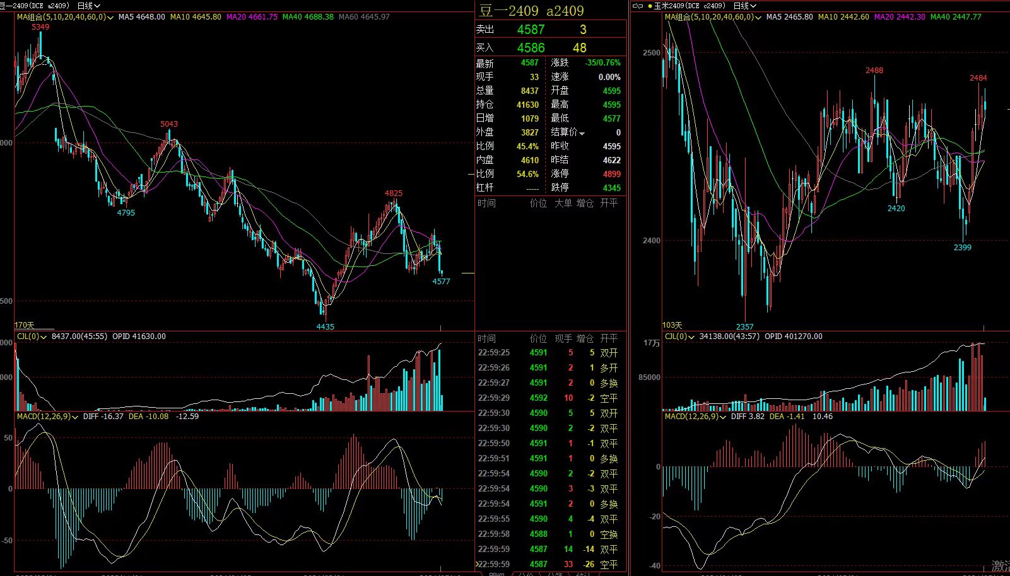Open the MACD(12,26,9) dropdown under the left chart
This screenshot has width=1010, height=576.
(x=76, y=417)
